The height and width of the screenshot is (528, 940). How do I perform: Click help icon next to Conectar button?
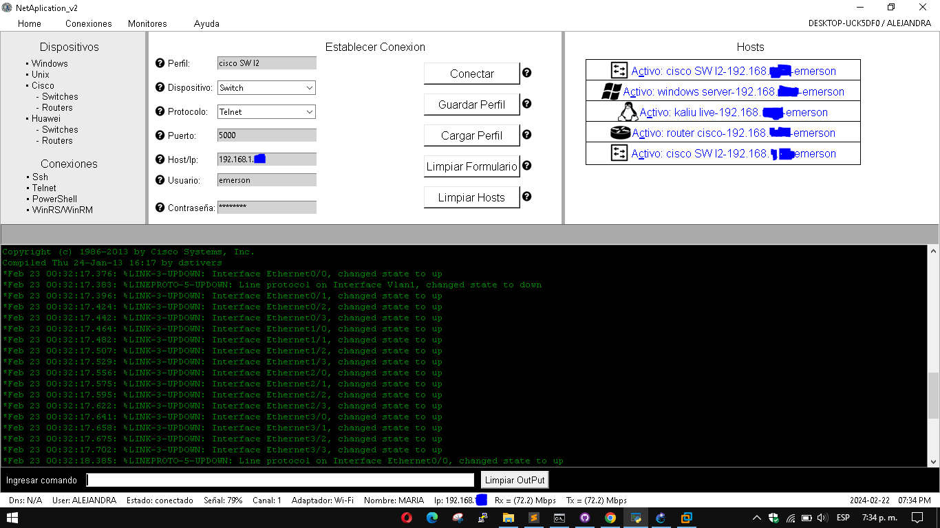[527, 72]
